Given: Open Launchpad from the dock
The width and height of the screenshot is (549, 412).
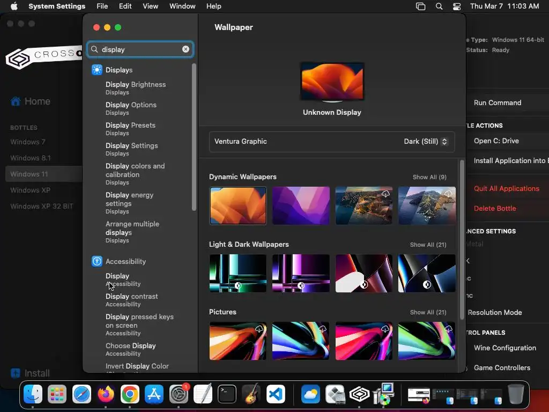Looking at the screenshot, I should pyautogui.click(x=57, y=394).
